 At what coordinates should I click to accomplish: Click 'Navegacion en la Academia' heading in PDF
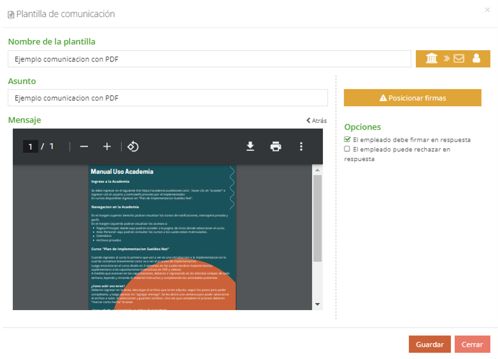(115, 207)
